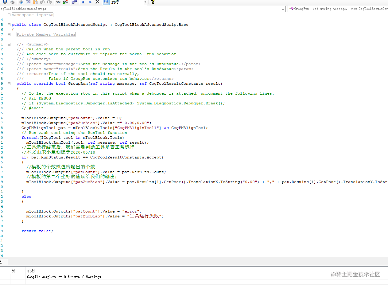Click the 'Private Member Variables' collapsed label

[x=46, y=34]
